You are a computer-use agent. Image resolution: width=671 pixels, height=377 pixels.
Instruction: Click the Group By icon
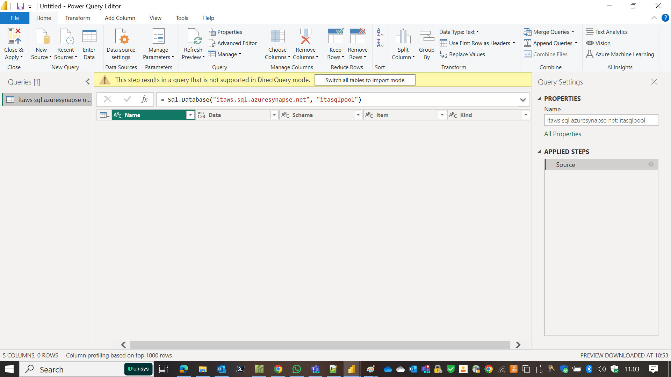point(427,36)
